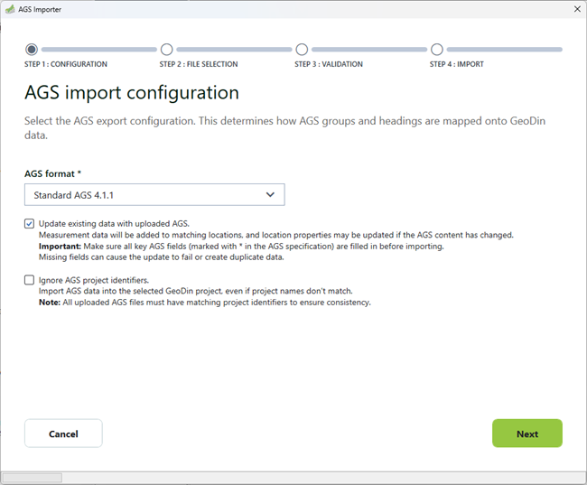Click the 'Ignore AGS project identifiers' label text

93,280
